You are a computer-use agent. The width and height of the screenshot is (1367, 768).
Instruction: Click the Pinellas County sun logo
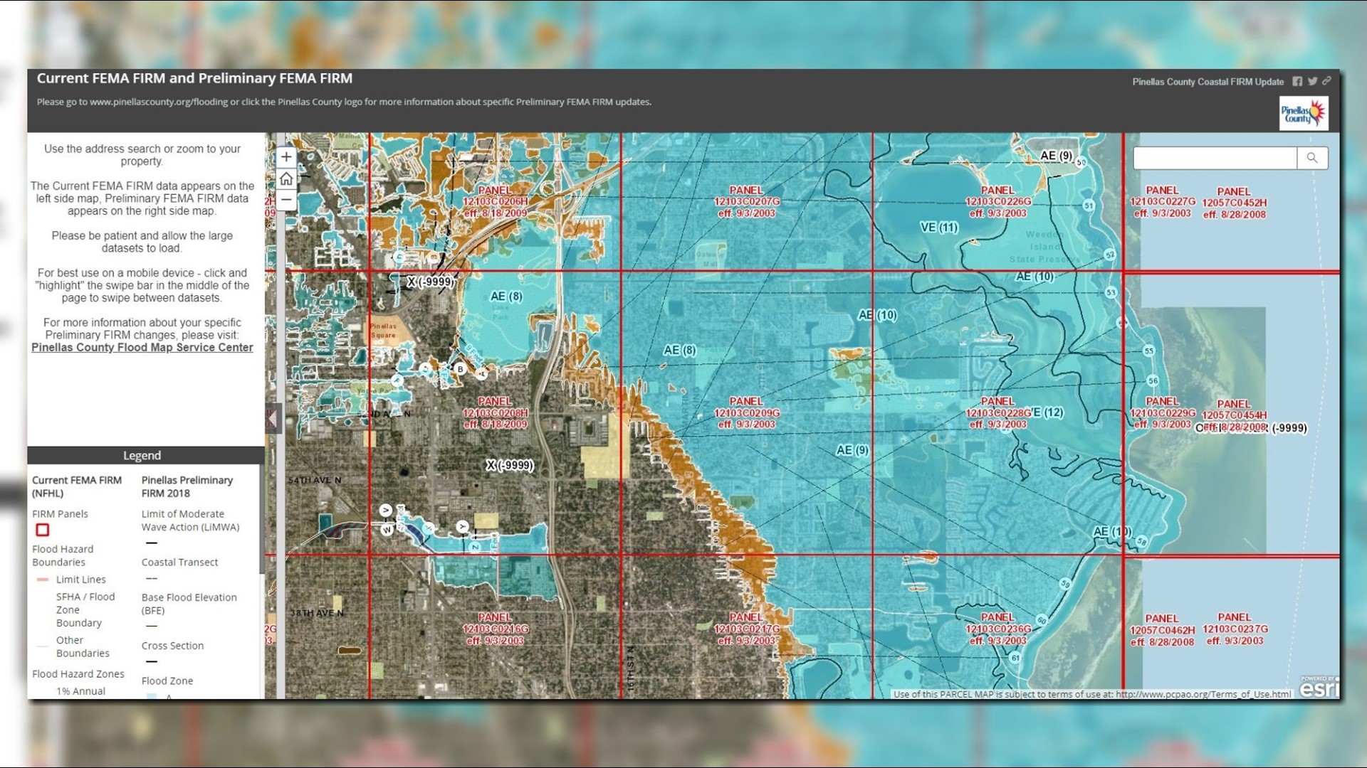(1304, 114)
